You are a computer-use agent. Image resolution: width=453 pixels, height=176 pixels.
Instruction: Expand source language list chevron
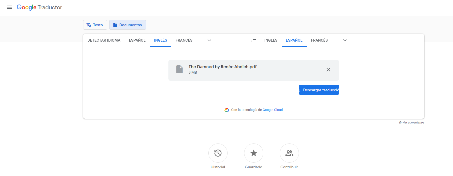click(209, 40)
